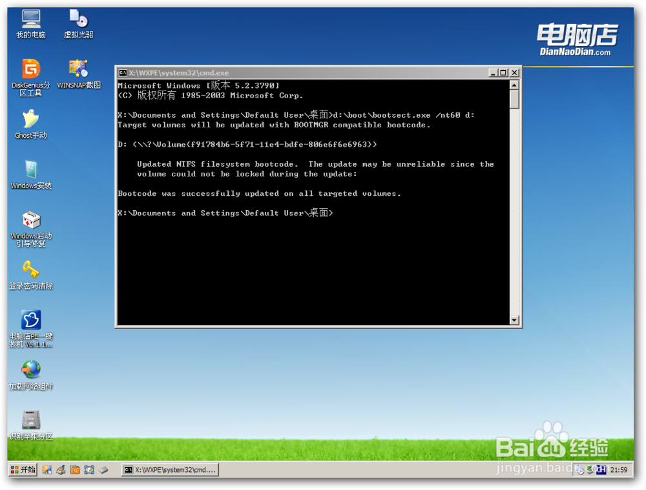This screenshot has height=490, width=646.
Task: Click 'Updated NTFS filesystem bootcode' text
Action: (218, 164)
